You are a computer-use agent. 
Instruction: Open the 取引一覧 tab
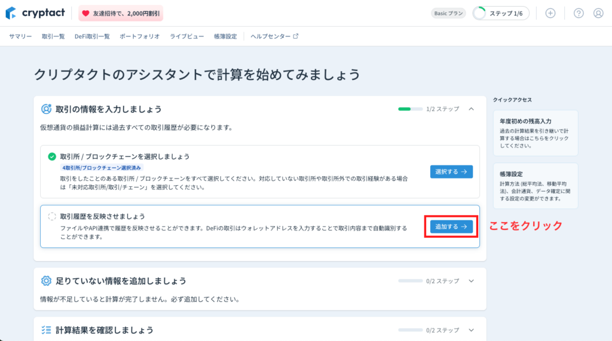[x=53, y=36]
